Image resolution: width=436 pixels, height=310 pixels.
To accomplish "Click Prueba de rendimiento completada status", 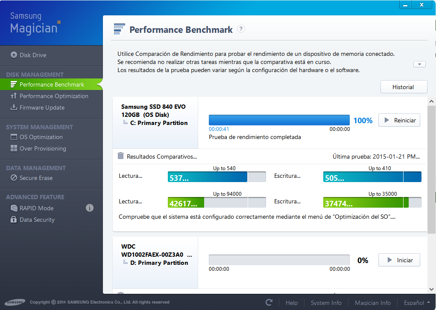I will 255,137.
